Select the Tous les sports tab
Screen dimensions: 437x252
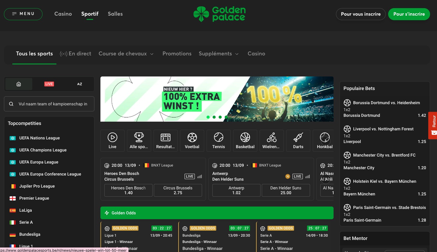[x=34, y=54]
